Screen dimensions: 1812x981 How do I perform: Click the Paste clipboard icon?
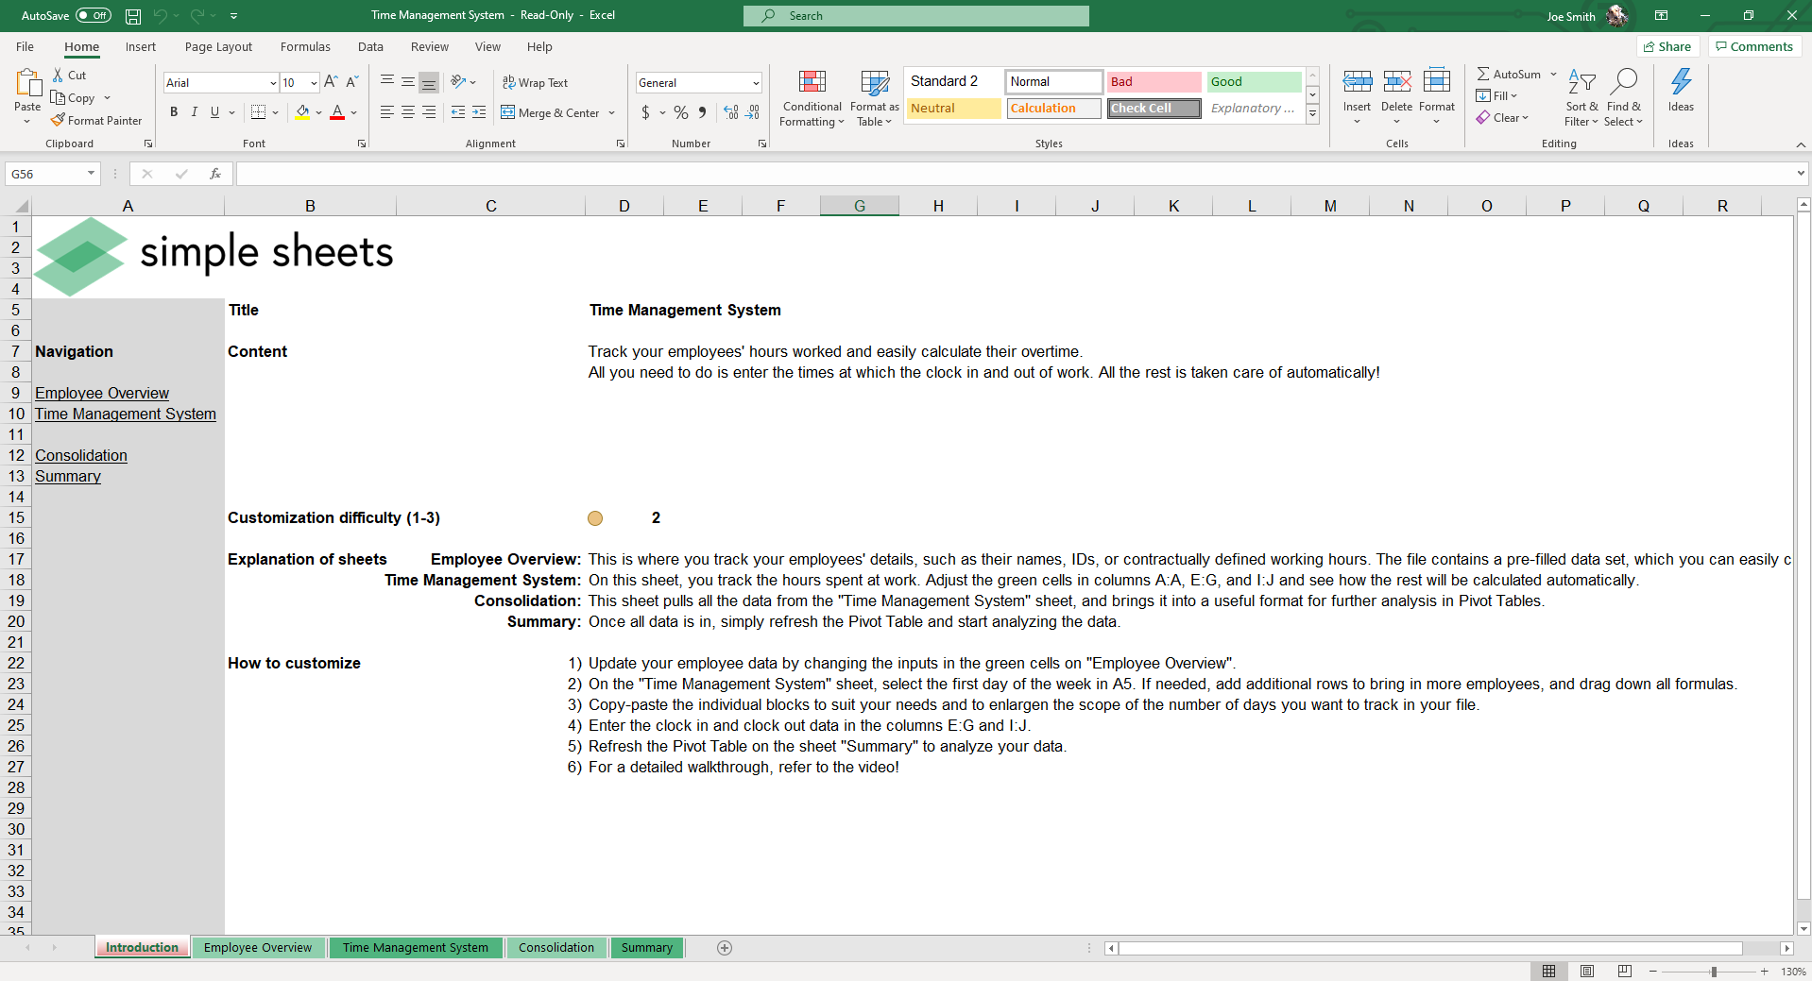27,83
